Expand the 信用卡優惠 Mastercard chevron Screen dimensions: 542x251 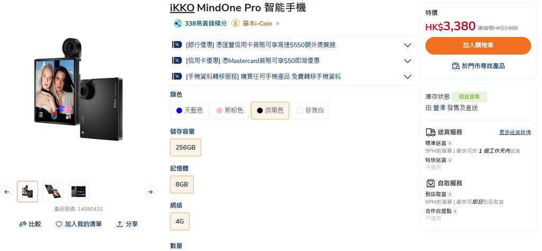[408, 61]
